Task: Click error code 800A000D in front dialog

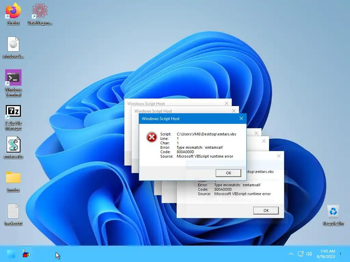Action: pyautogui.click(x=185, y=152)
